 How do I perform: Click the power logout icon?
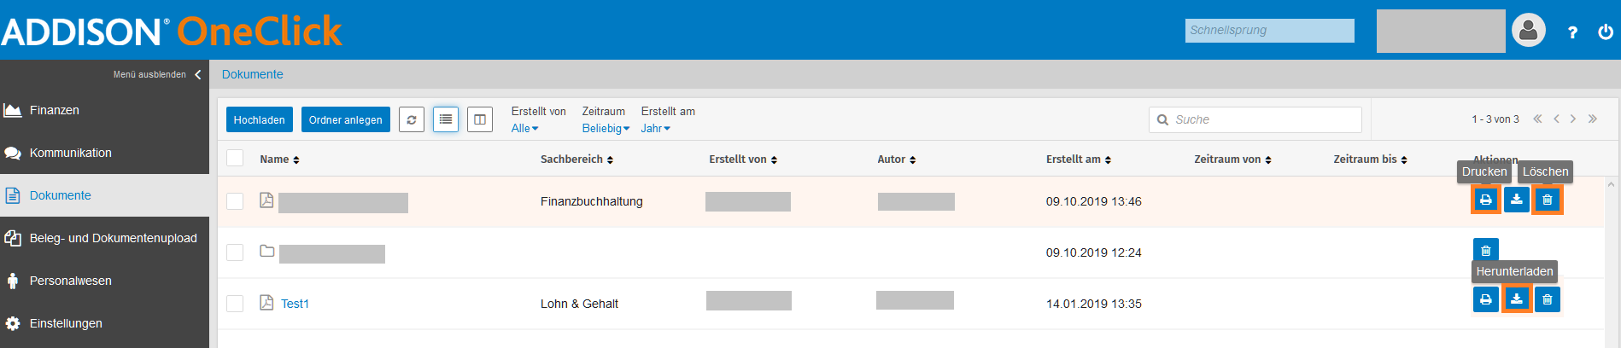(1606, 32)
